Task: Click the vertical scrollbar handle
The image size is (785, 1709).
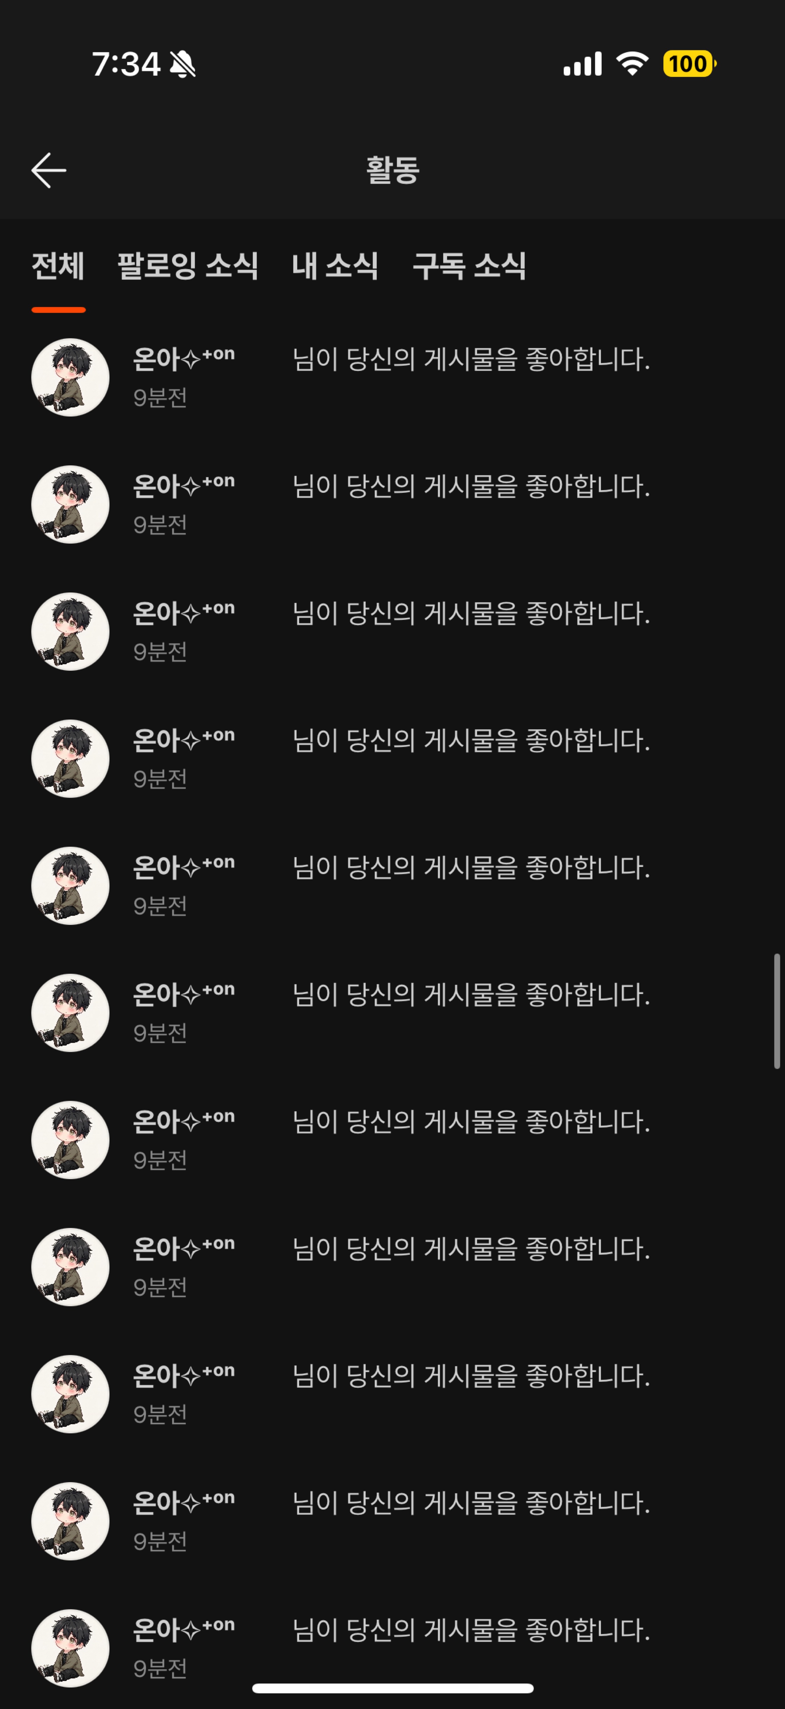Action: coord(776,1011)
